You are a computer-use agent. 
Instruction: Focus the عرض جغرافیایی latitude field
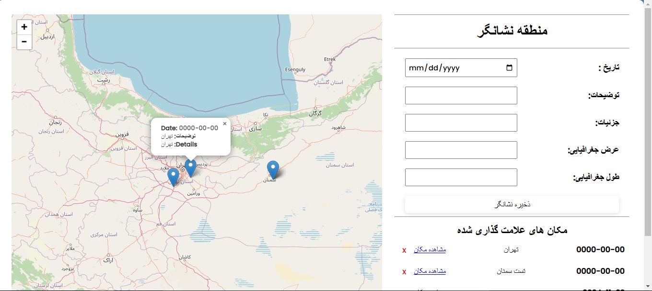[x=461, y=150]
